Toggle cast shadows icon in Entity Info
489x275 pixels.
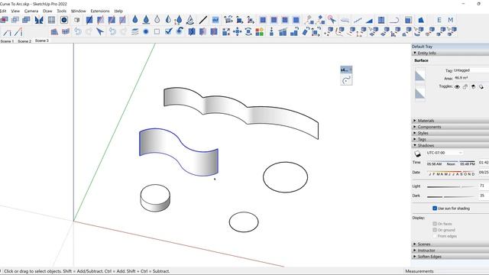(x=481, y=86)
